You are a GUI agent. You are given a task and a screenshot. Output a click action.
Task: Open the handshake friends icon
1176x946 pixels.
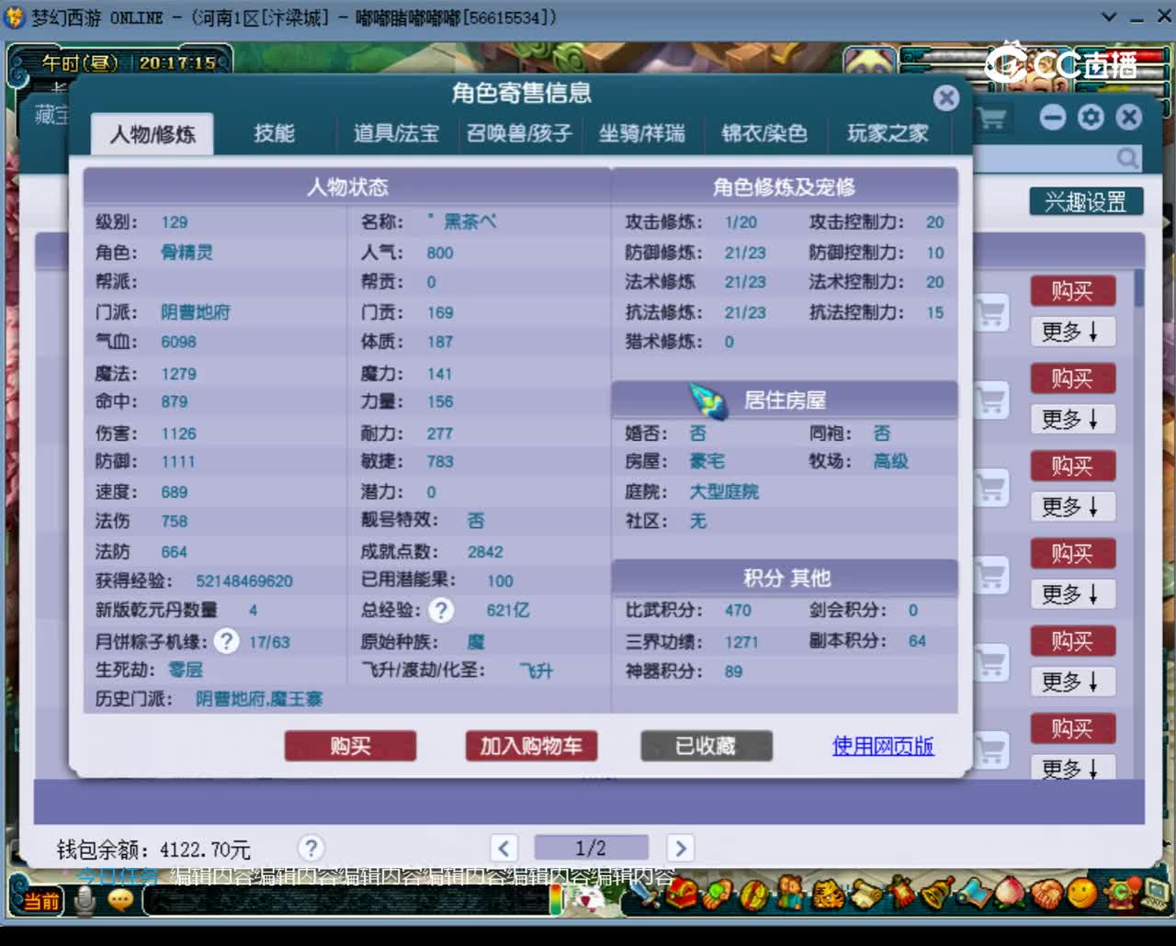coord(1046,894)
